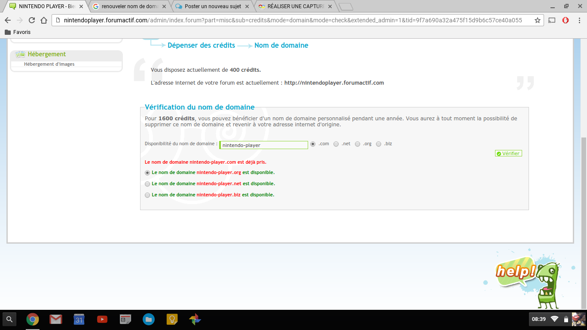Select the .com extension radio button
Screen dimensions: 587x330
313,144
